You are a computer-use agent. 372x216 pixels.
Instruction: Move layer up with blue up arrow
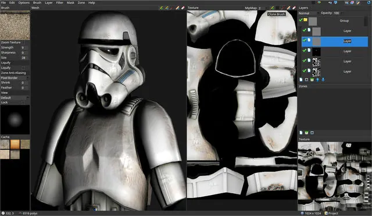coord(318,80)
